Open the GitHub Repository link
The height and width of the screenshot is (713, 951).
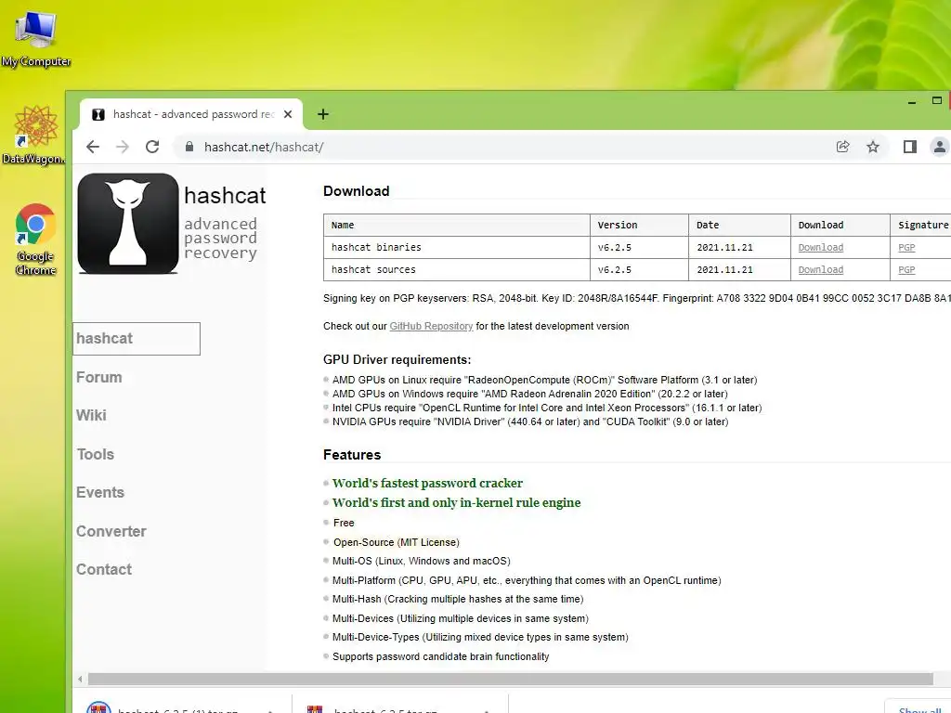click(431, 326)
